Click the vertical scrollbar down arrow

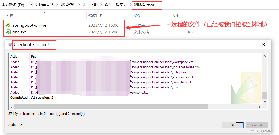[265, 101]
